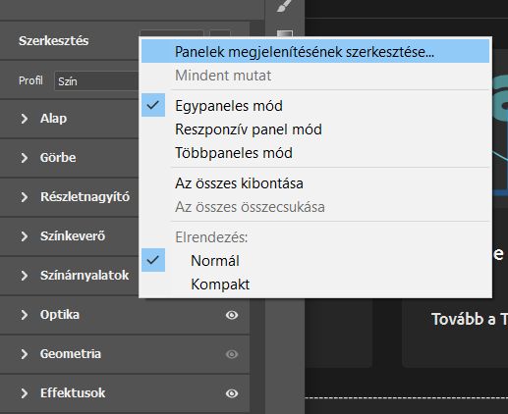Click the Profil label text
This screenshot has height=414, width=508.
30,80
